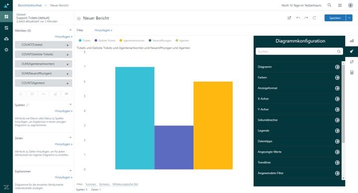
Task: Remove COUNT(Gelöste Tickets) metric
Action: tap(67, 55)
